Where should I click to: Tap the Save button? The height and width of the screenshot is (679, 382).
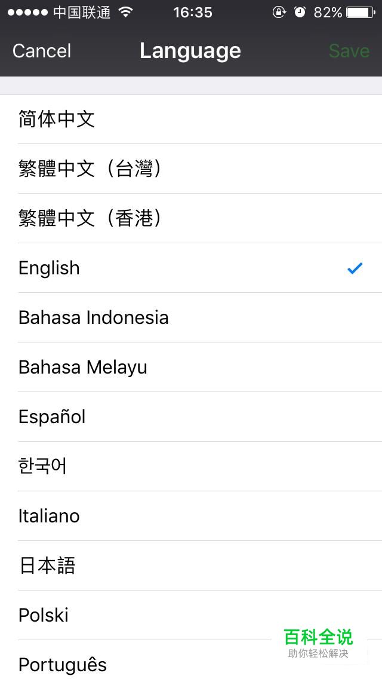(x=349, y=51)
